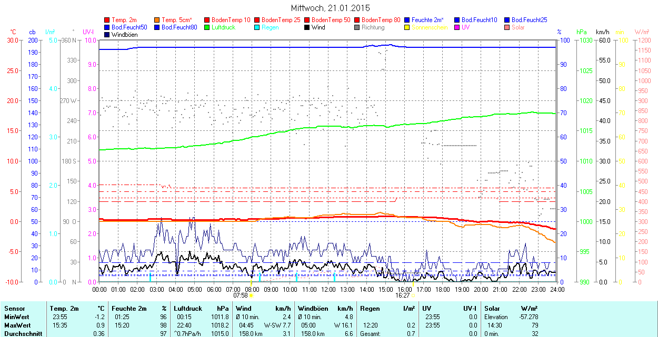
Task: Select the black Wind legend swatch
Action: tap(307, 27)
